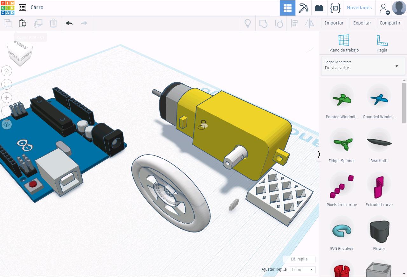Delete selection with the trash icon
This screenshot has height=277, width=407.
coord(53,23)
